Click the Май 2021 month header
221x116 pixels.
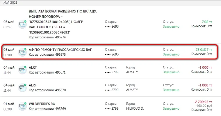pos(10,2)
